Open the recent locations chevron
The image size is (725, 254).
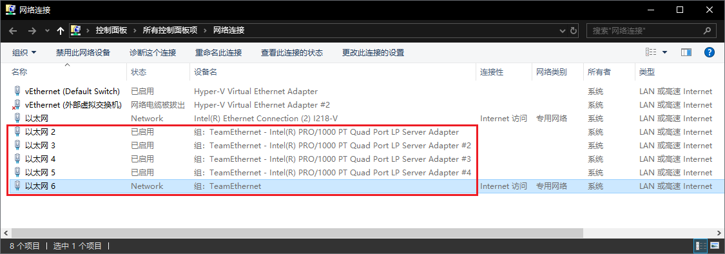pos(47,30)
